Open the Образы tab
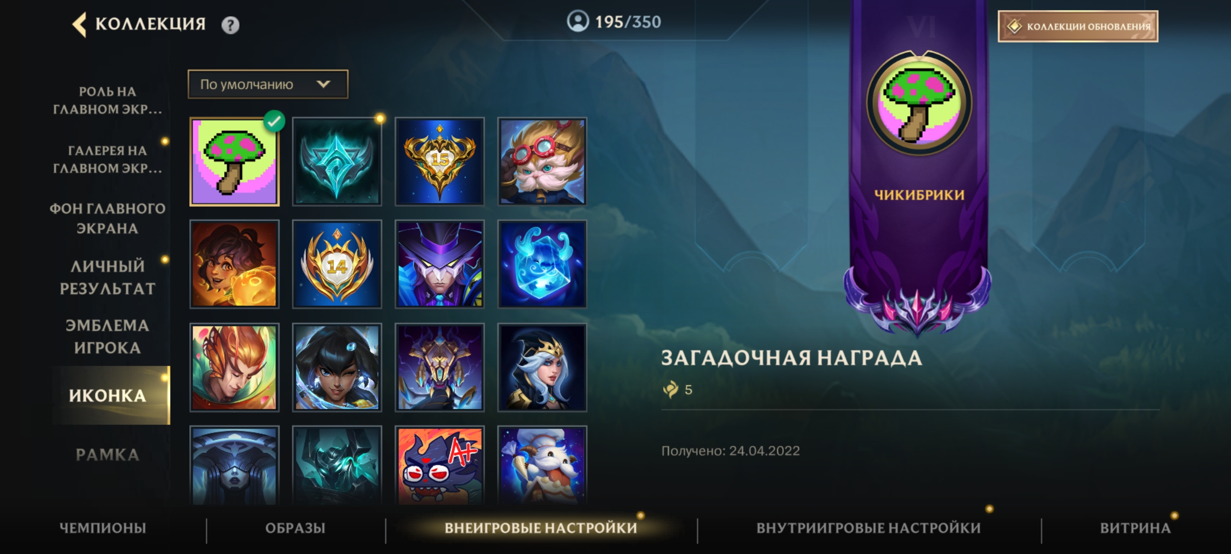 pyautogui.click(x=295, y=528)
